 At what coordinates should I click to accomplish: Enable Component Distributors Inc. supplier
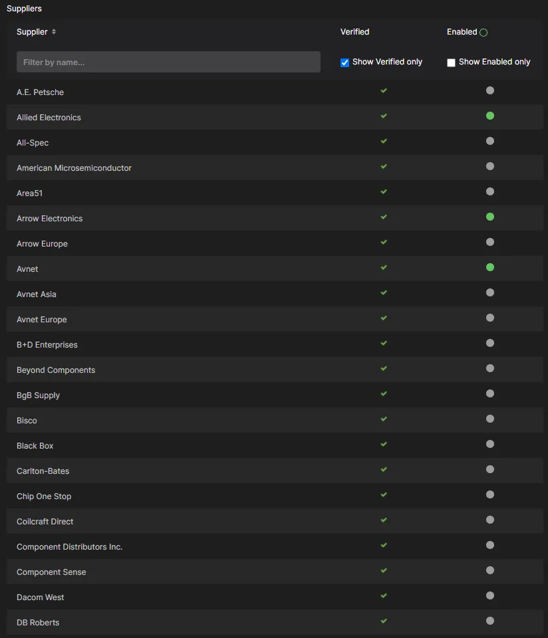point(490,544)
